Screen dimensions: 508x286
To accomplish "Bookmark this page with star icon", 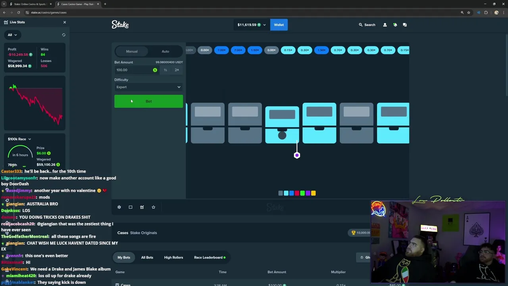I will coord(469,12).
